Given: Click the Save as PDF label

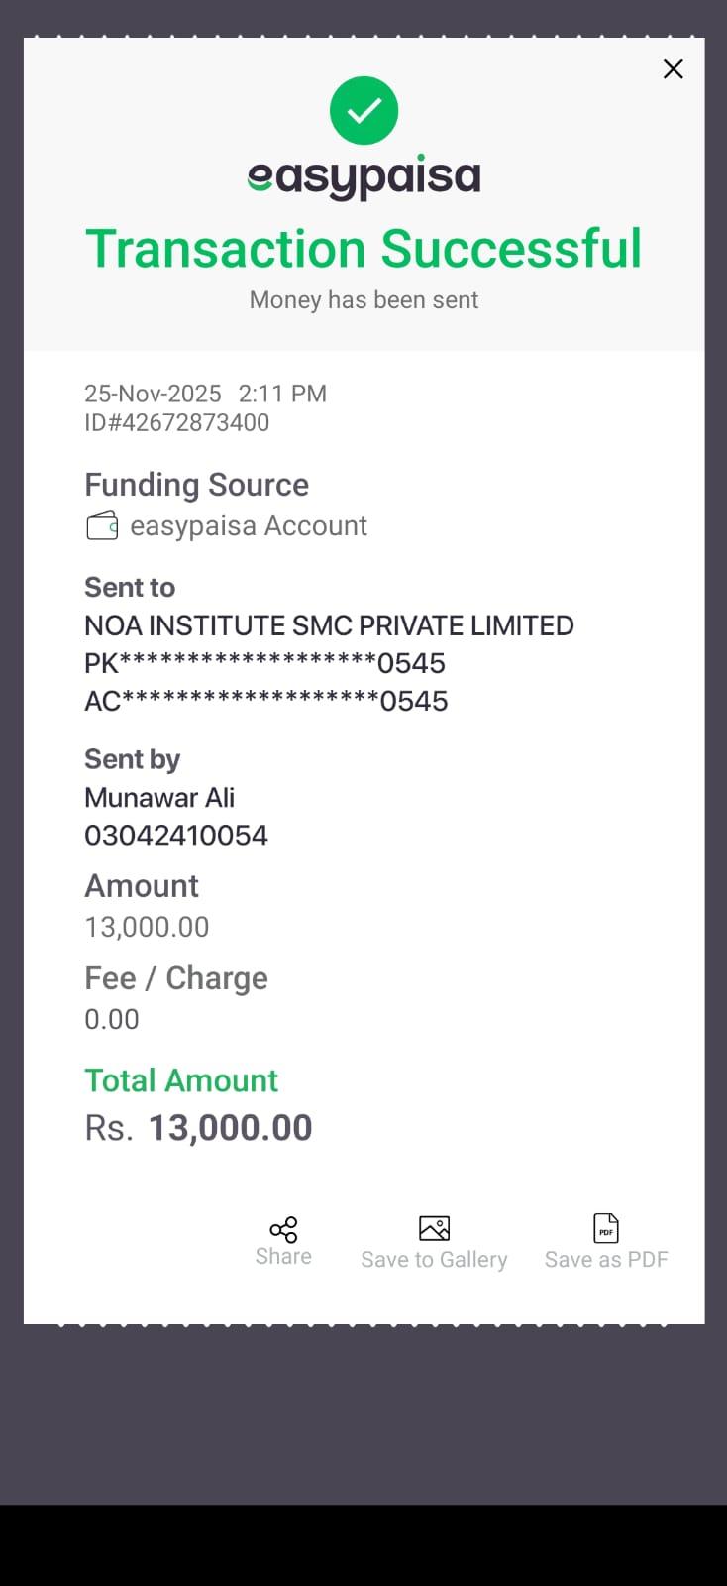Looking at the screenshot, I should pos(606,1260).
